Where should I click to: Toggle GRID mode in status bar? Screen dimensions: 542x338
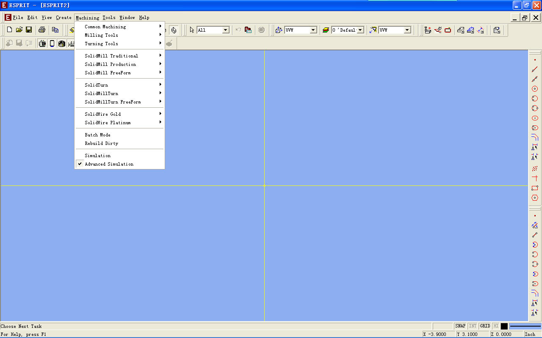point(485,326)
